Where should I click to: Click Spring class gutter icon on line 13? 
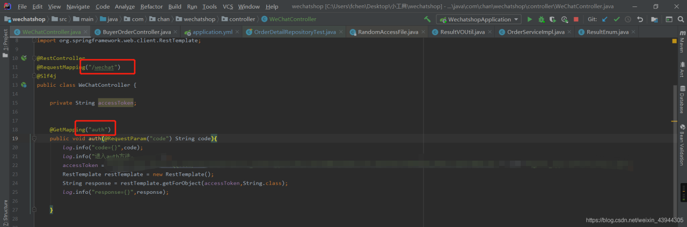24,85
